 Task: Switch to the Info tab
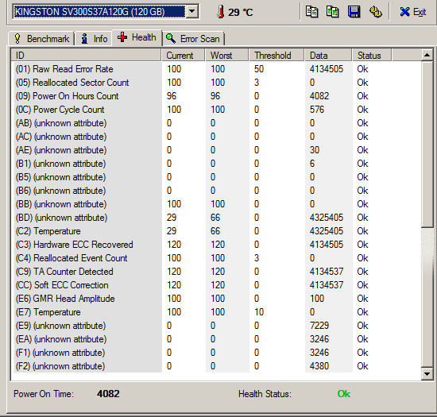[x=94, y=38]
